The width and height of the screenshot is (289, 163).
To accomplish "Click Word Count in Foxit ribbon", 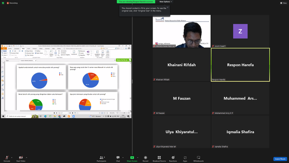I will pyautogui.click(x=107, y=53).
